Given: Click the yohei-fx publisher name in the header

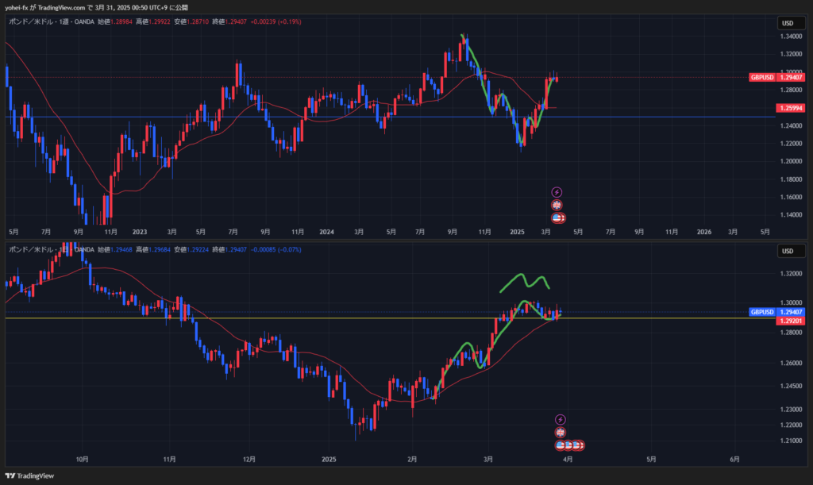Looking at the screenshot, I should (x=20, y=6).
